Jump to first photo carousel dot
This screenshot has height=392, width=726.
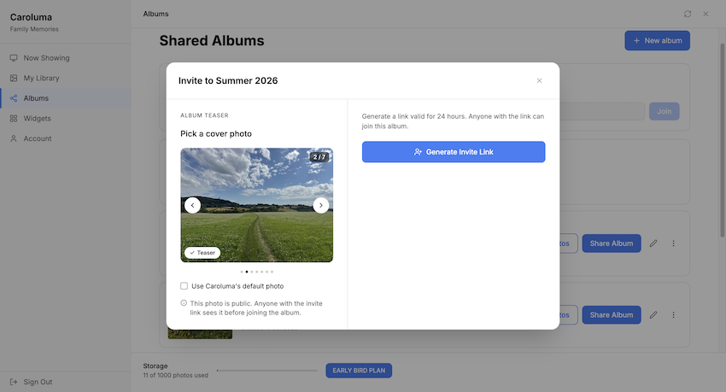(242, 272)
